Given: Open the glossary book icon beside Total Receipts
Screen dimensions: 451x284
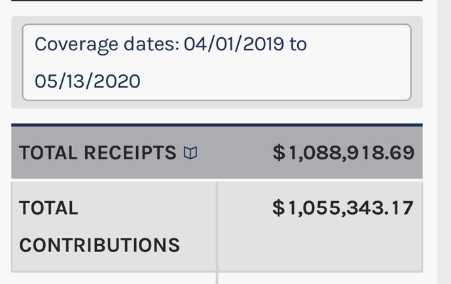Looking at the screenshot, I should click(x=190, y=153).
